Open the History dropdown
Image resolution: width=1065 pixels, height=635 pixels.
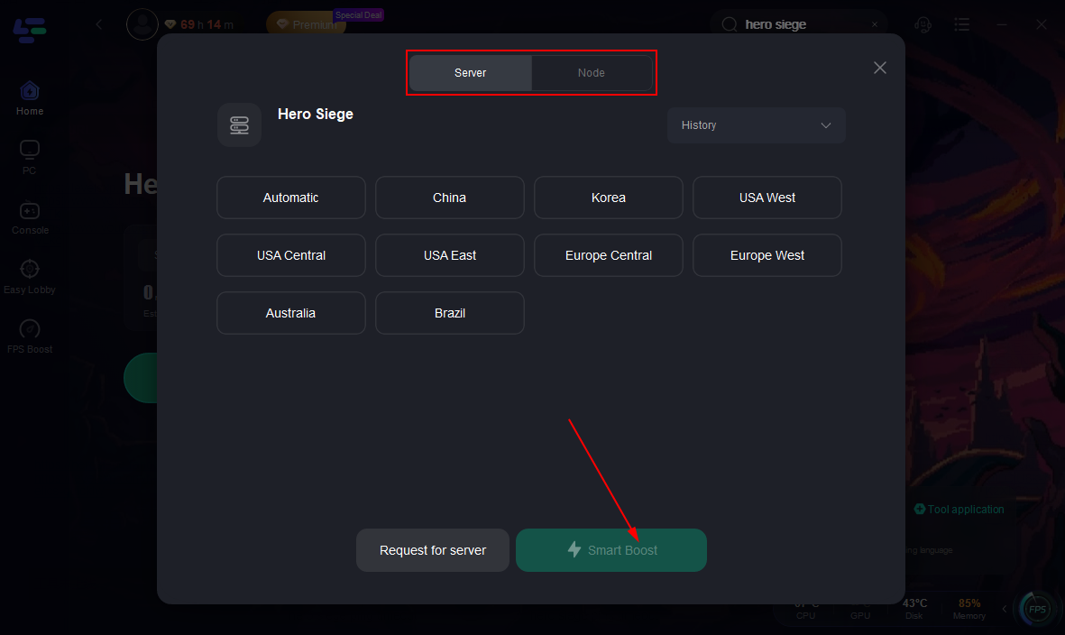(x=756, y=125)
